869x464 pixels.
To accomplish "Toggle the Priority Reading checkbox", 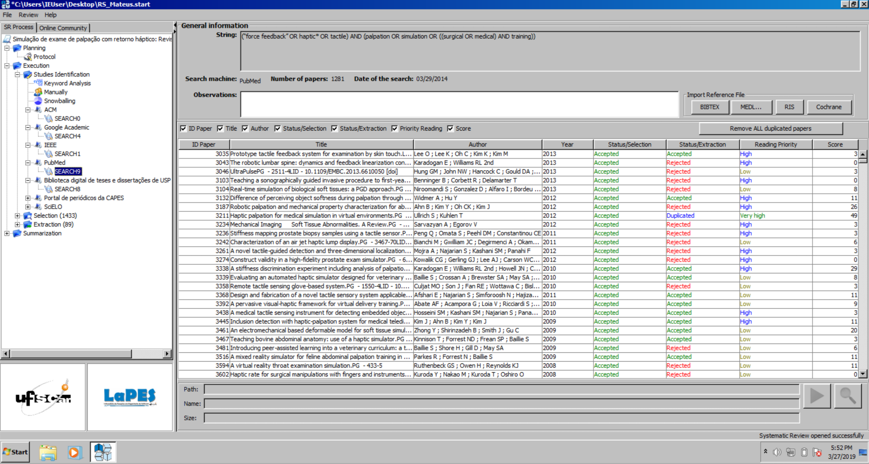I will 395,129.
